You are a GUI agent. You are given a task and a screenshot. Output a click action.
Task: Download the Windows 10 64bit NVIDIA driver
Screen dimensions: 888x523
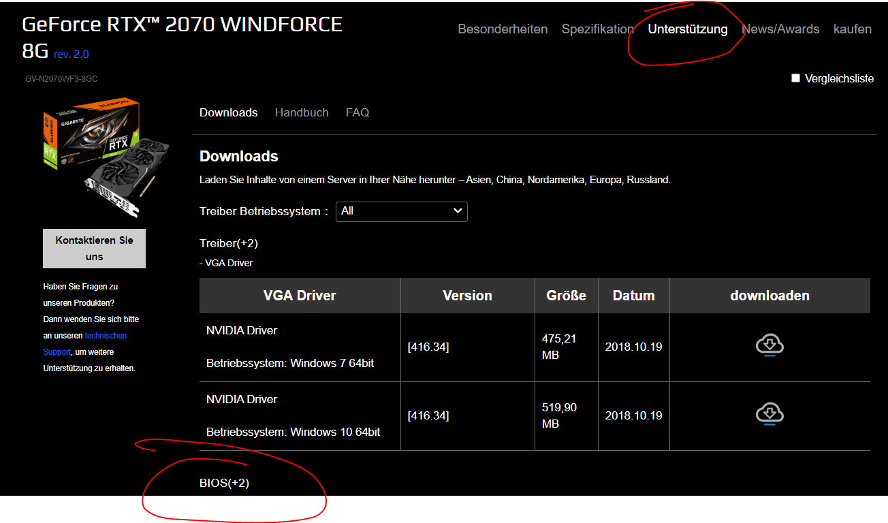pyautogui.click(x=770, y=414)
